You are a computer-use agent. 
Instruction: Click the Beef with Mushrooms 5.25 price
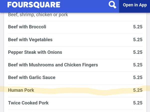(138, 65)
